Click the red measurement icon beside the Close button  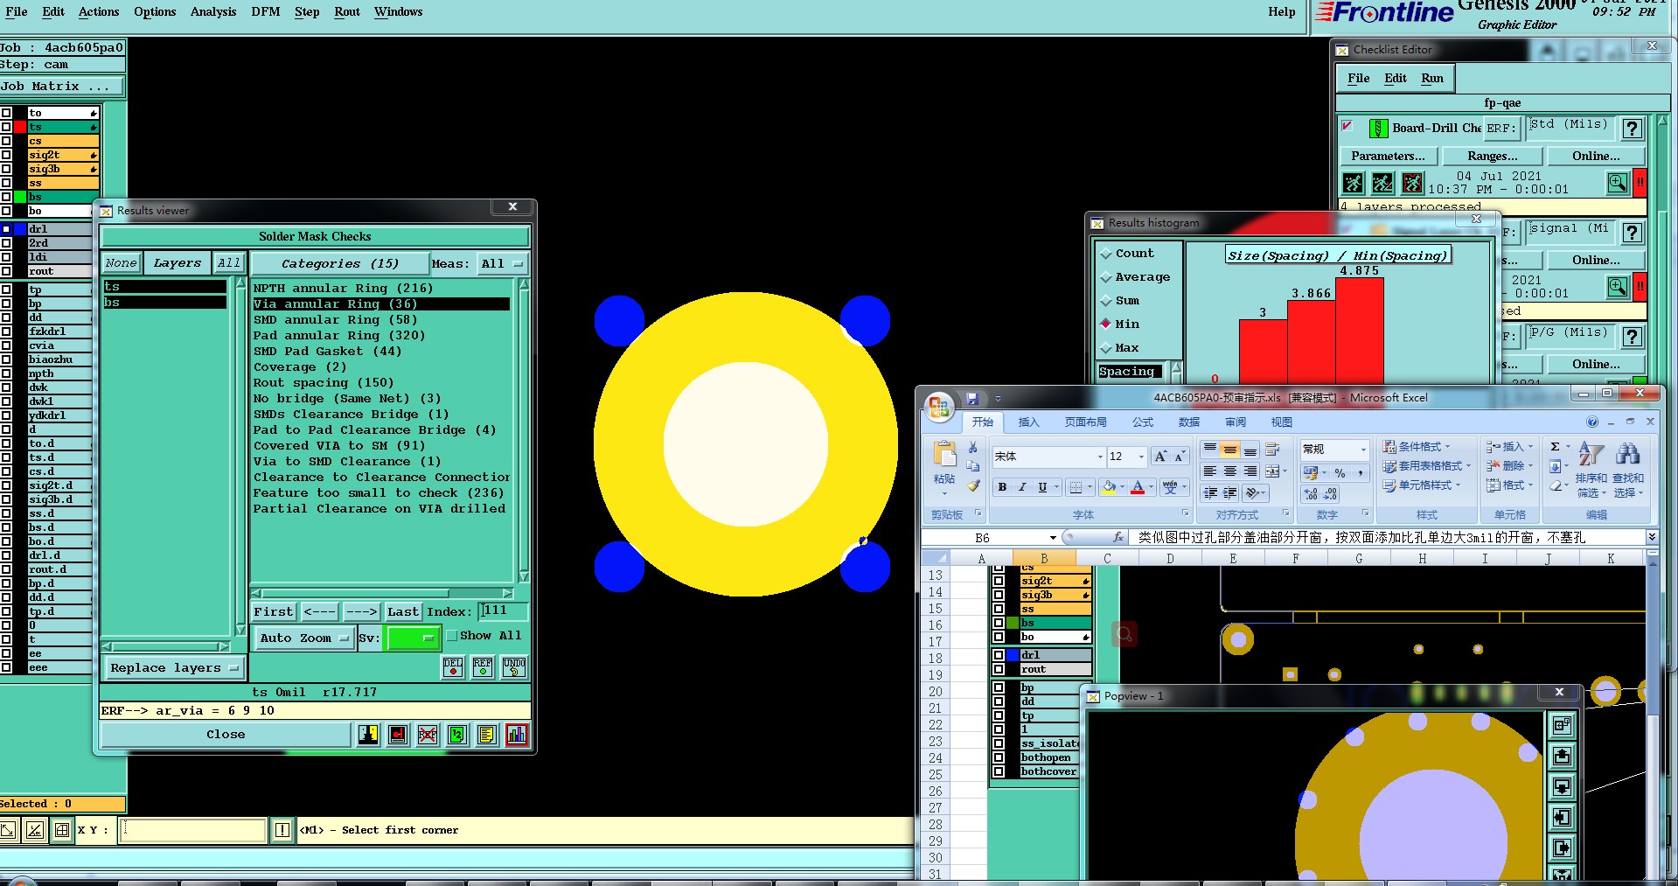[398, 735]
